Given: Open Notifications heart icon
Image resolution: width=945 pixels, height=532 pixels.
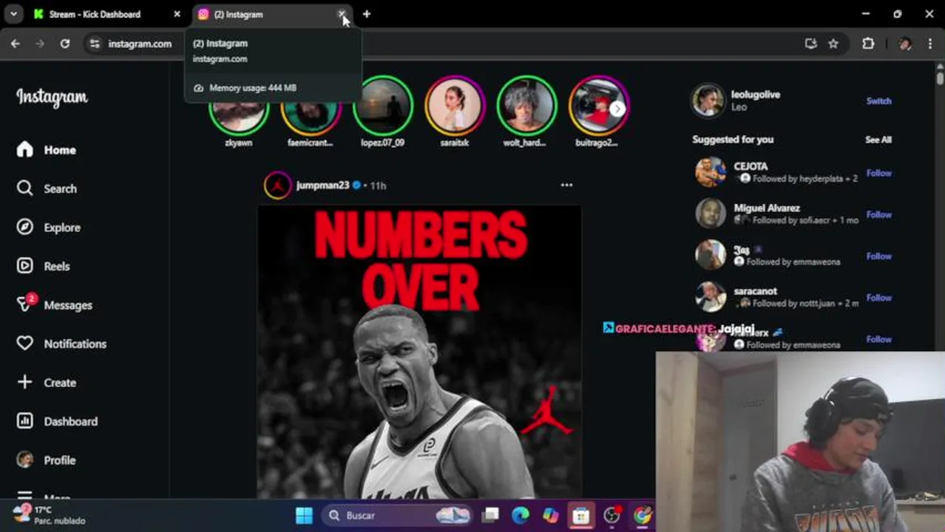Looking at the screenshot, I should (25, 344).
